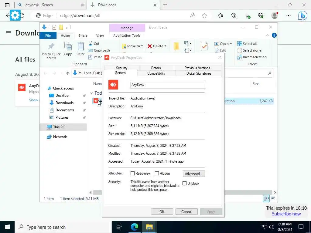Open the Move to dropdown
This screenshot has width=311, height=233.
[x=132, y=46]
